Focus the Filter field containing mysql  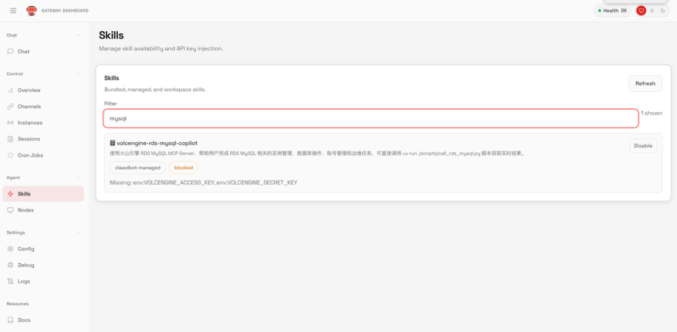[x=371, y=118]
